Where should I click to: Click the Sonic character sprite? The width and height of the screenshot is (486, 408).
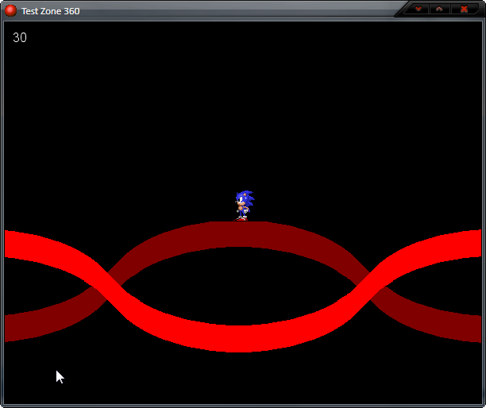click(244, 205)
